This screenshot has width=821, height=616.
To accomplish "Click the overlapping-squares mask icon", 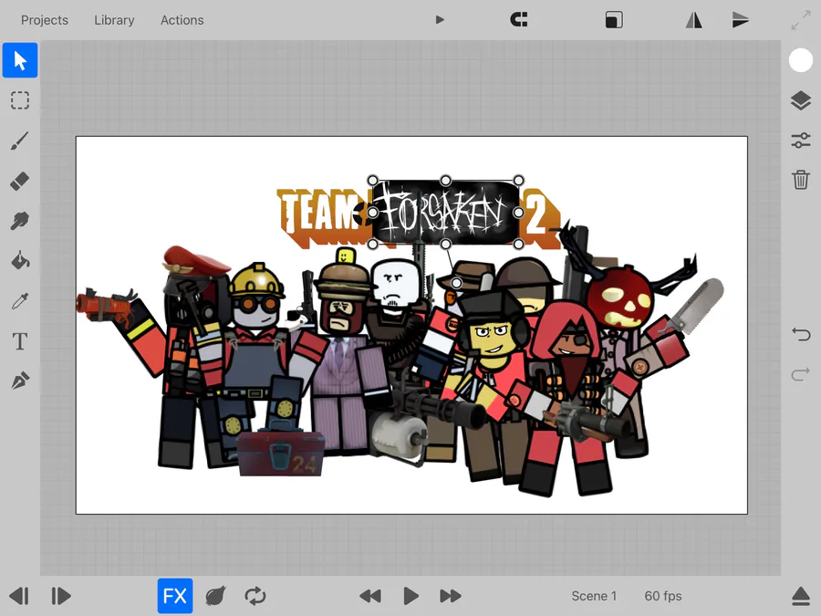I will pyautogui.click(x=614, y=20).
